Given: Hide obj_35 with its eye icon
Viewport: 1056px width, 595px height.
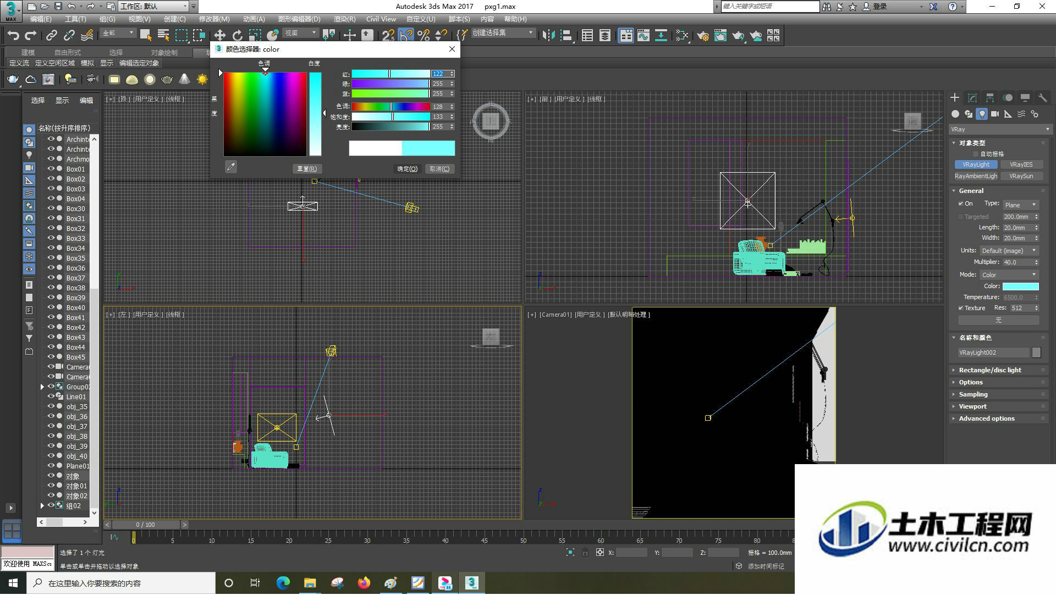Looking at the screenshot, I should tap(51, 406).
